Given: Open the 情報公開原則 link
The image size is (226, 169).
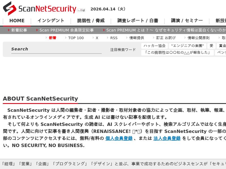Looking at the screenshot, I should (198, 38).
